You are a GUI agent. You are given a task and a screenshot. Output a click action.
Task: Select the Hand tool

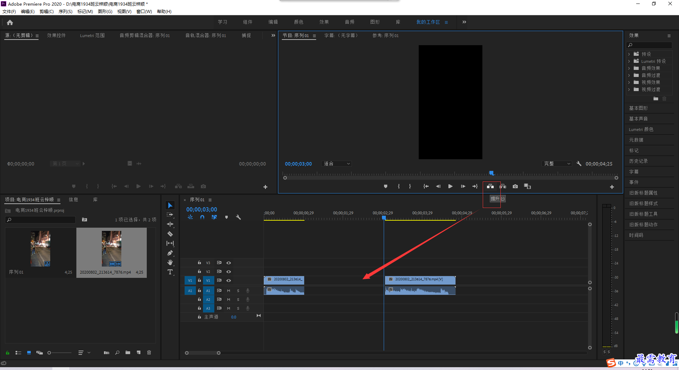(170, 262)
